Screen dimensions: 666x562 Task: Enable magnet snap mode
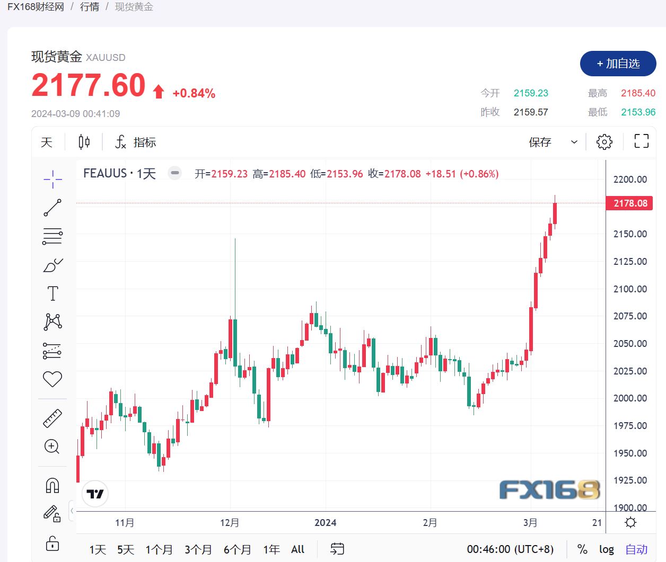tap(52, 485)
